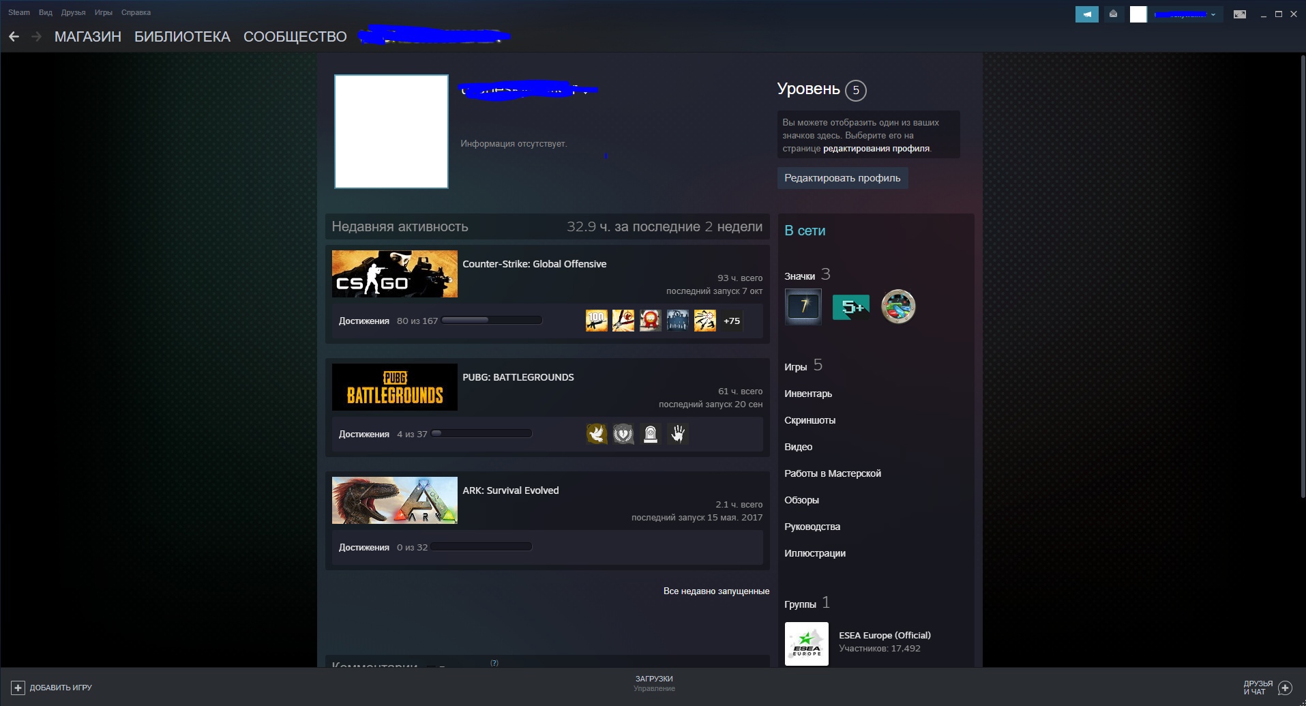Click the small avatar in the title bar

(x=1138, y=14)
